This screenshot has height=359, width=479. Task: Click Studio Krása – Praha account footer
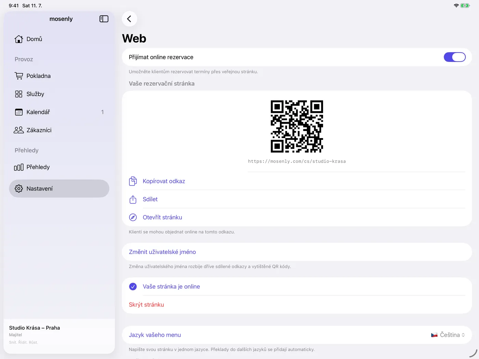pyautogui.click(x=59, y=334)
